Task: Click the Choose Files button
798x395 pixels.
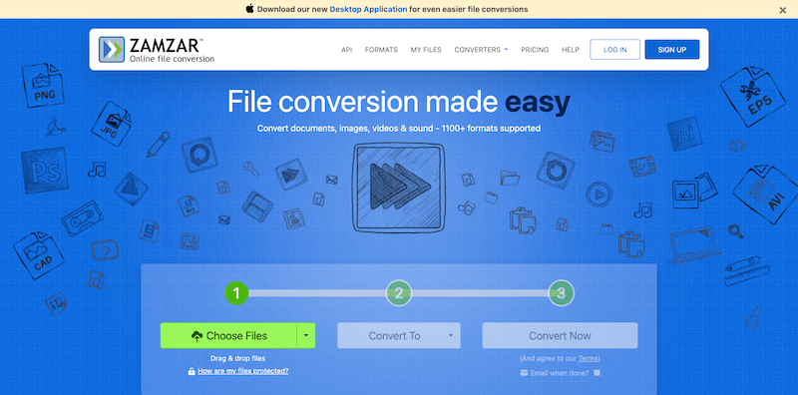Action: (228, 335)
